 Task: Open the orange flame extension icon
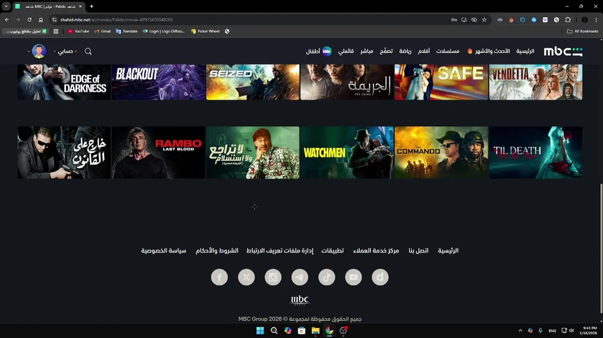511,20
